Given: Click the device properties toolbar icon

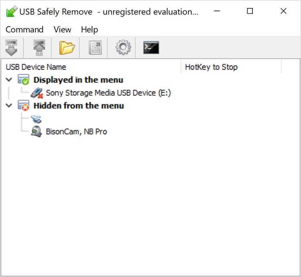Looking at the screenshot, I should click(x=95, y=48).
